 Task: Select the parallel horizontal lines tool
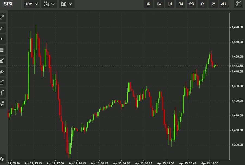(x=2, y=50)
